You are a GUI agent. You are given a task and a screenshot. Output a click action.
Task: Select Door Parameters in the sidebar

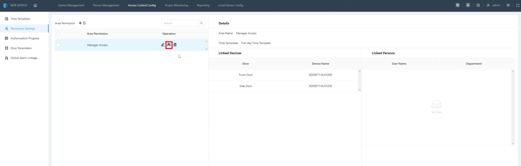(21, 48)
